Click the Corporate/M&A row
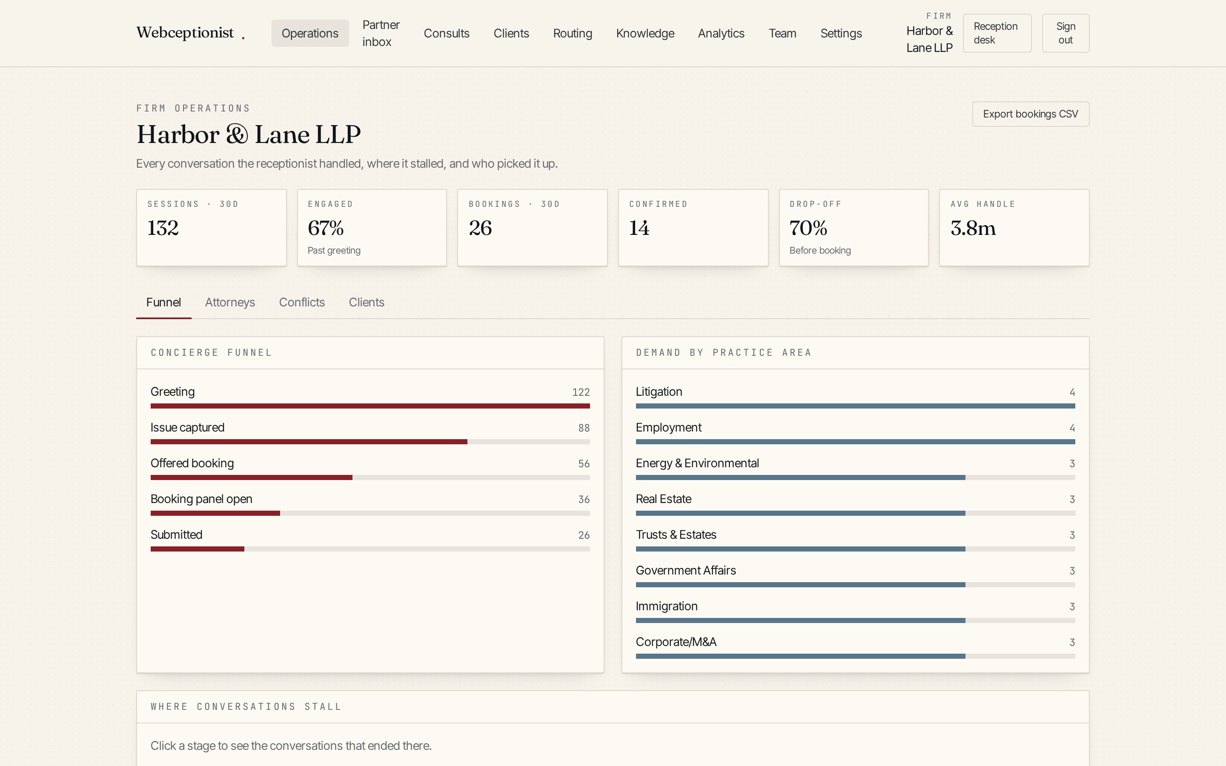Viewport: 1226px width, 766px height. click(x=855, y=647)
